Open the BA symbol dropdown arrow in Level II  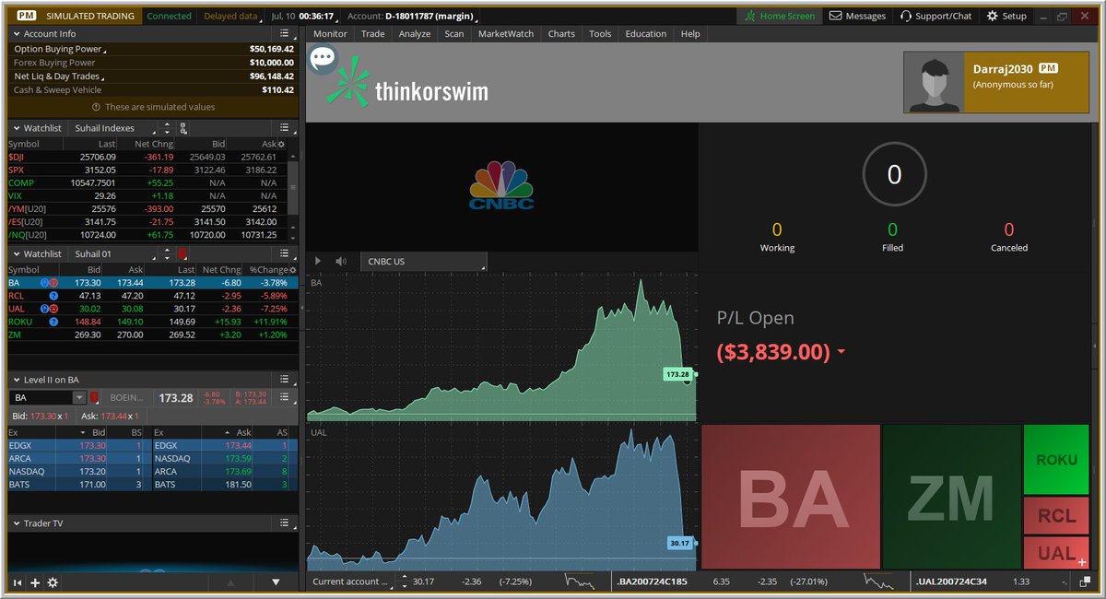(x=79, y=398)
